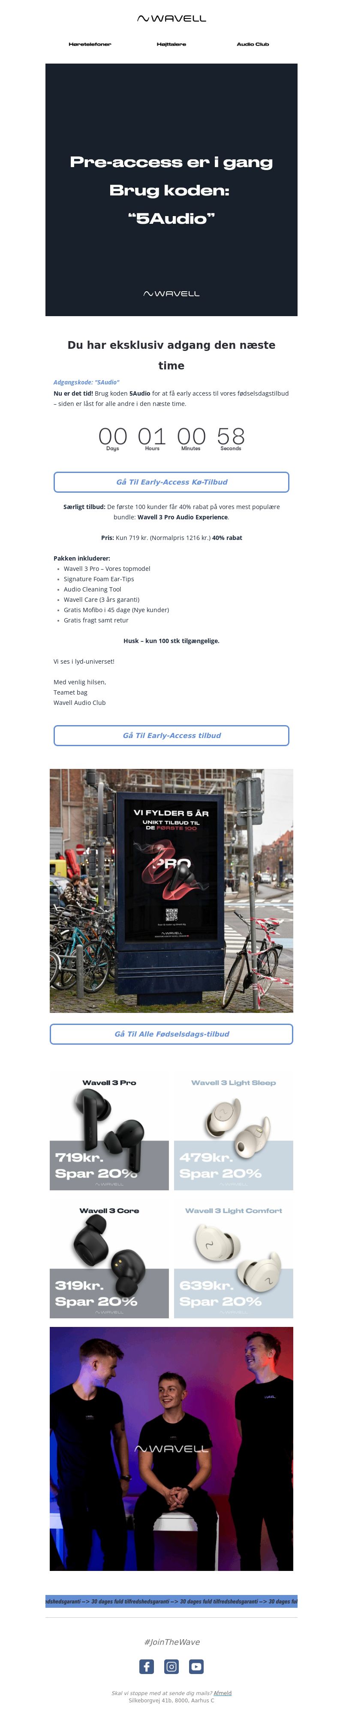
Task: Open the Højttalere menu item
Action: click(x=171, y=44)
